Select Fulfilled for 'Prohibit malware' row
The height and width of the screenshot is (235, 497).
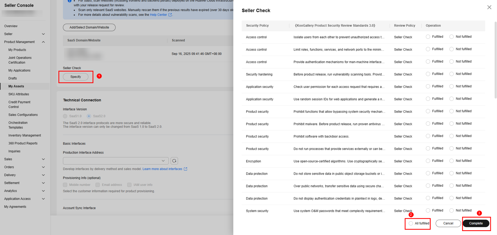(x=428, y=124)
